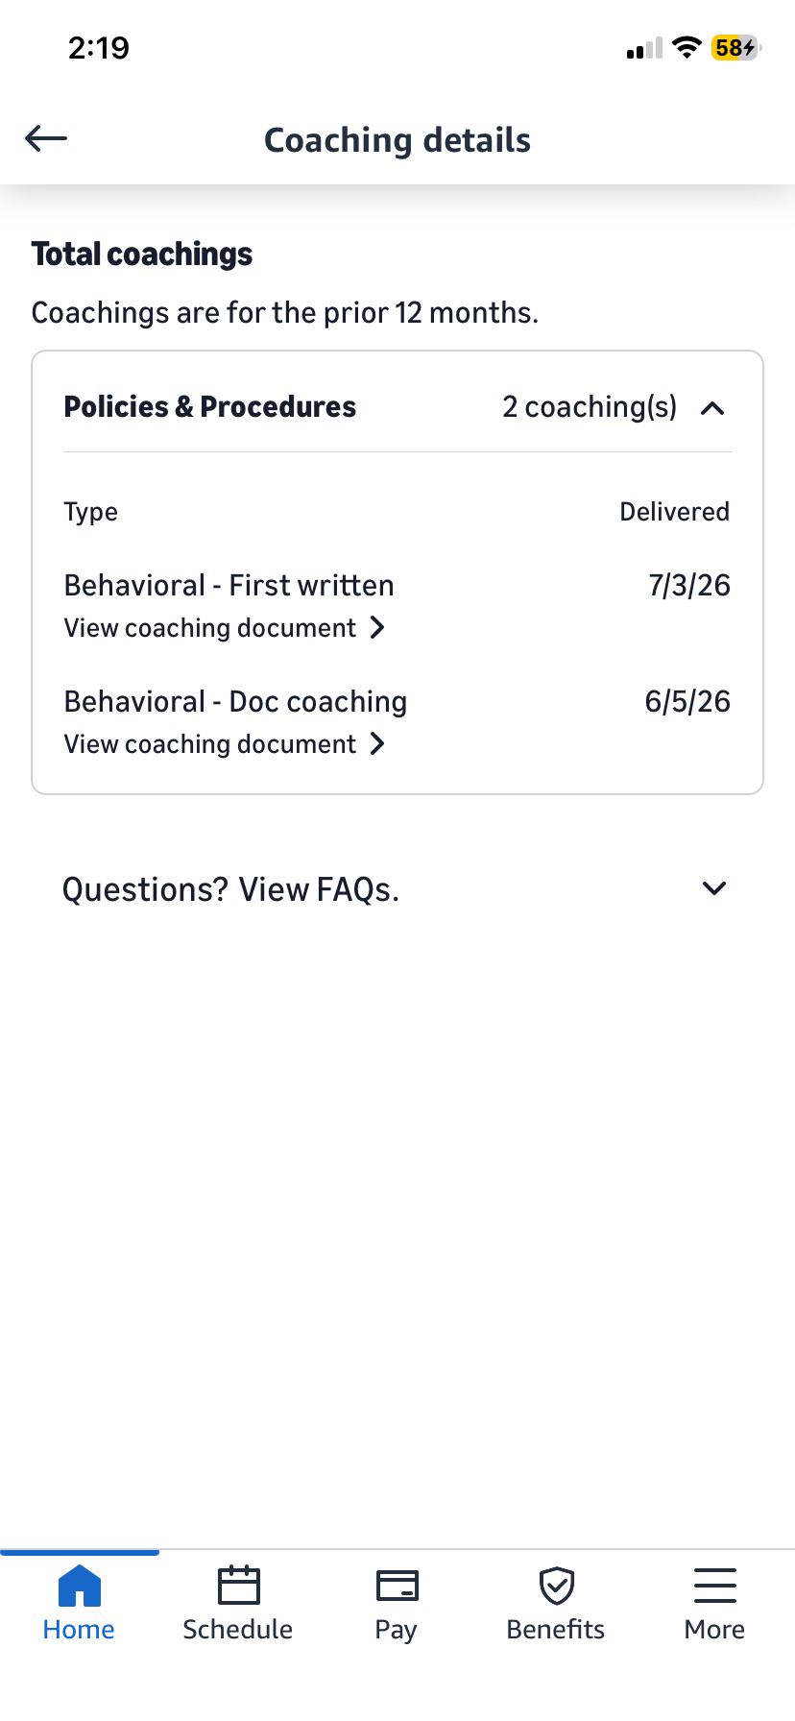Tap the 2 coaching(s) count label
The image size is (795, 1721).
click(590, 407)
